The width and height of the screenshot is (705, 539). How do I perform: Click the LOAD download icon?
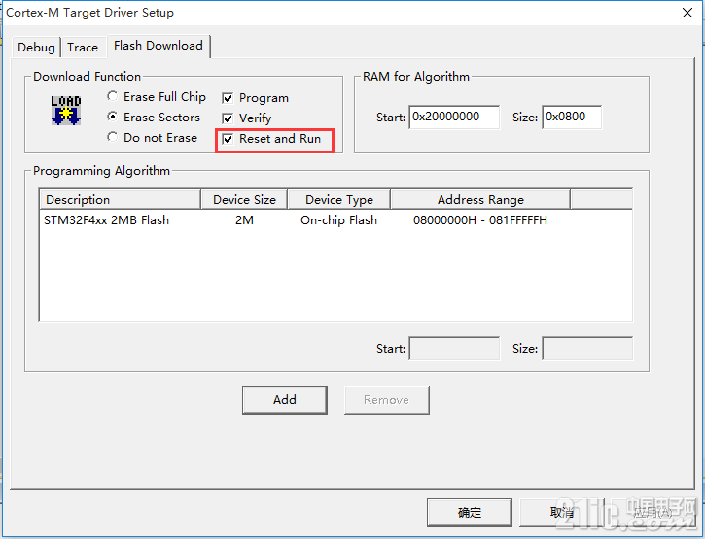[66, 111]
